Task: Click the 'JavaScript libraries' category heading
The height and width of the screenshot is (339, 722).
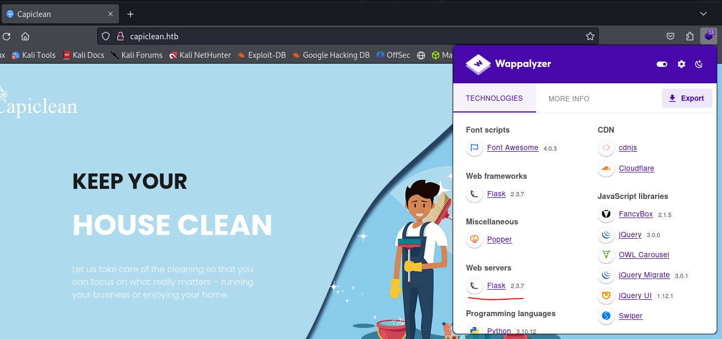Action: (633, 196)
